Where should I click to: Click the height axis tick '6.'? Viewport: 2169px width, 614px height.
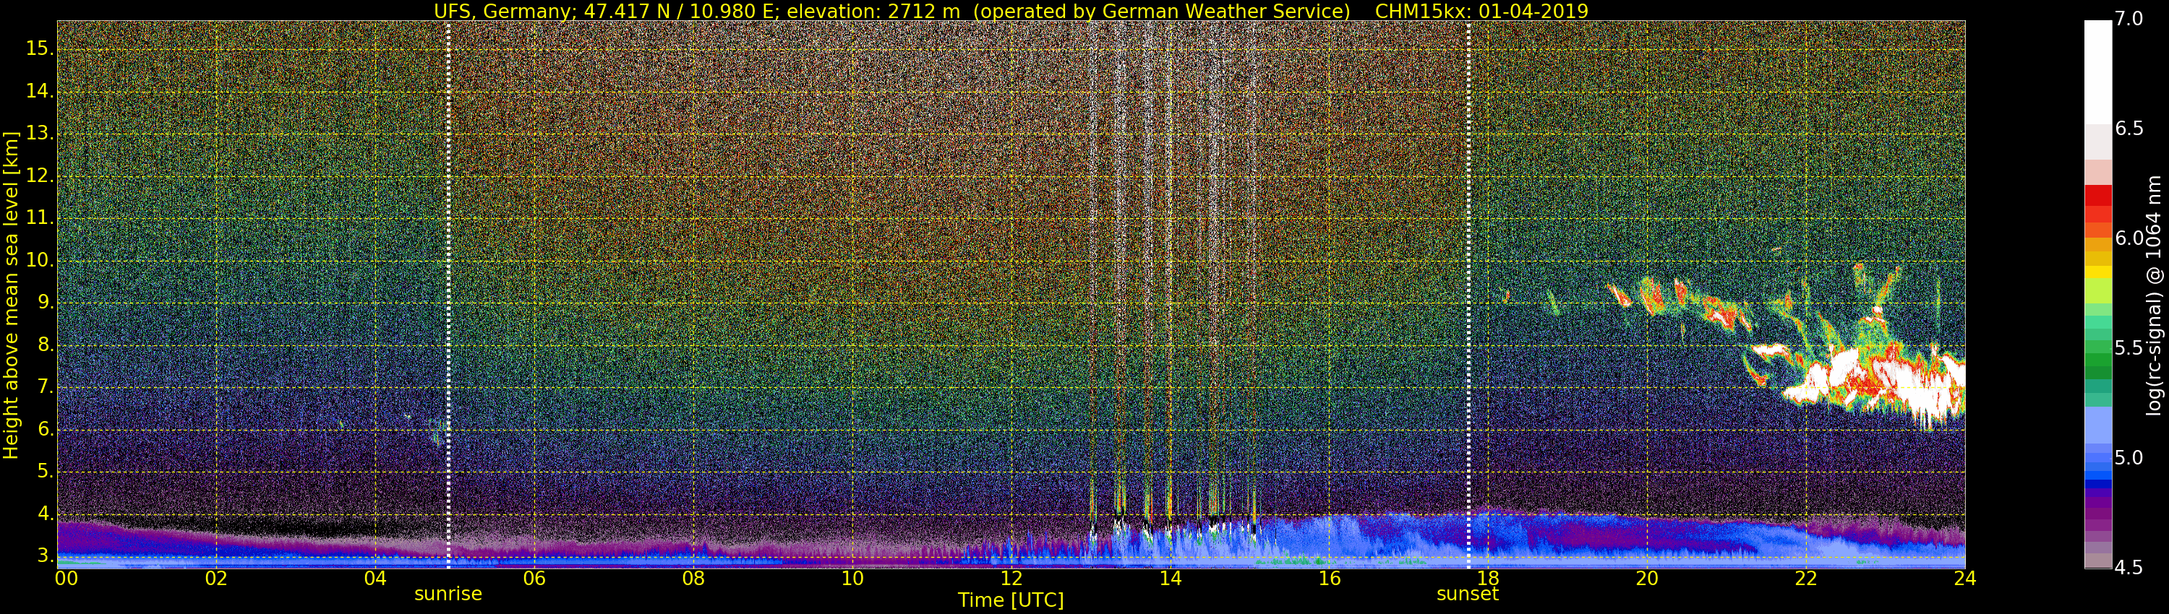tap(45, 429)
